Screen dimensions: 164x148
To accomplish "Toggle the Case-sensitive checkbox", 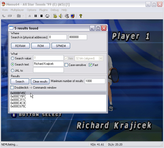I will (66, 65).
